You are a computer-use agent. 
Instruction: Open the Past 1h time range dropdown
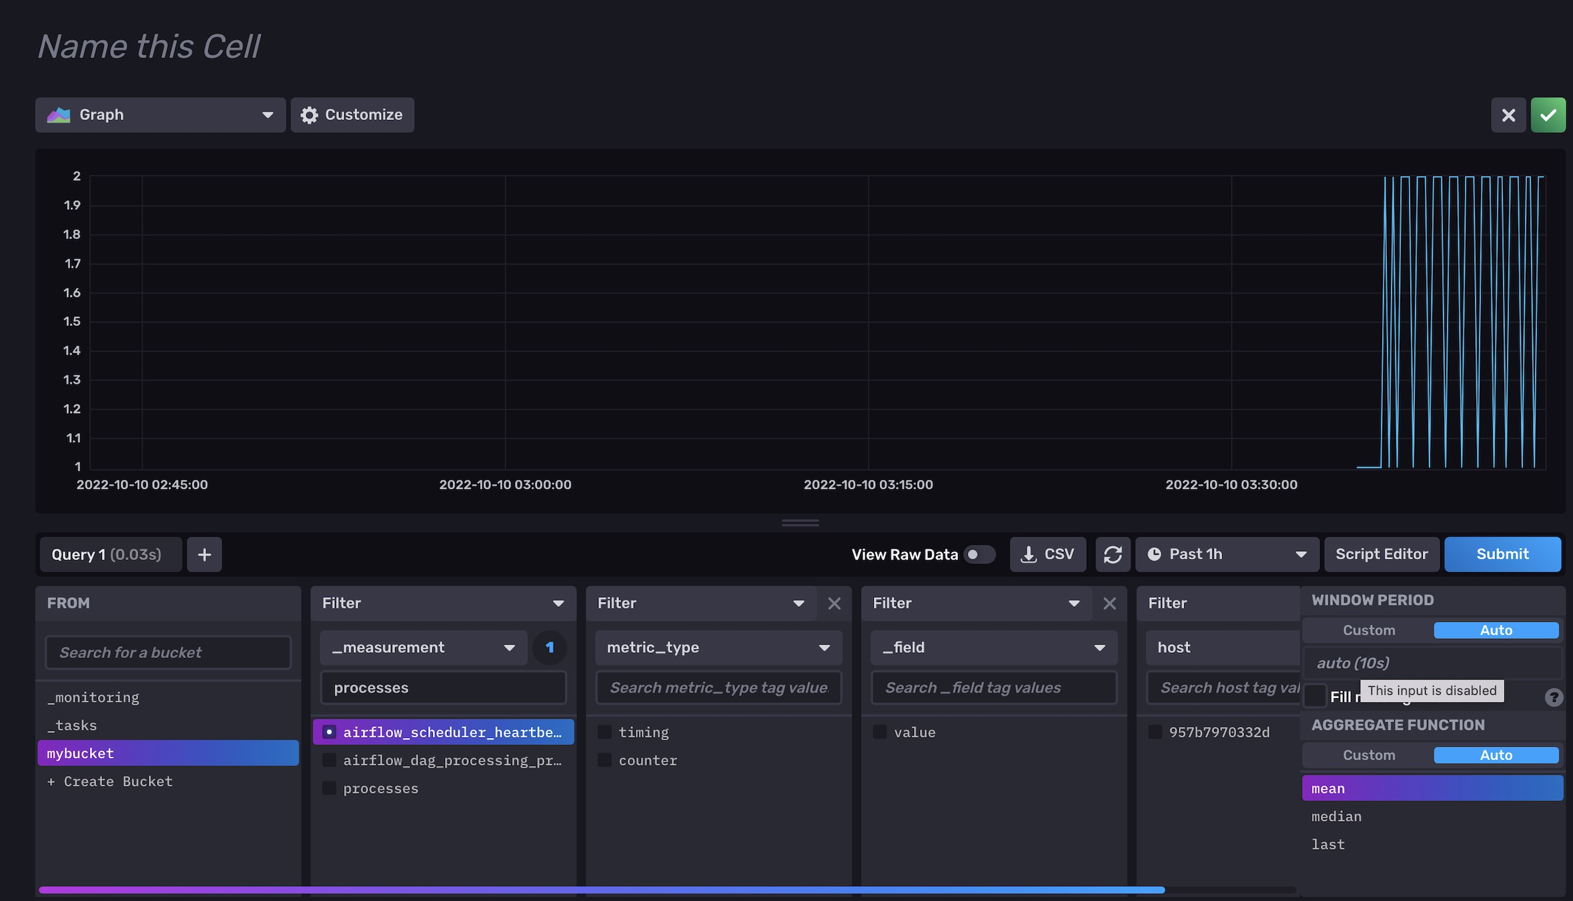1227,554
